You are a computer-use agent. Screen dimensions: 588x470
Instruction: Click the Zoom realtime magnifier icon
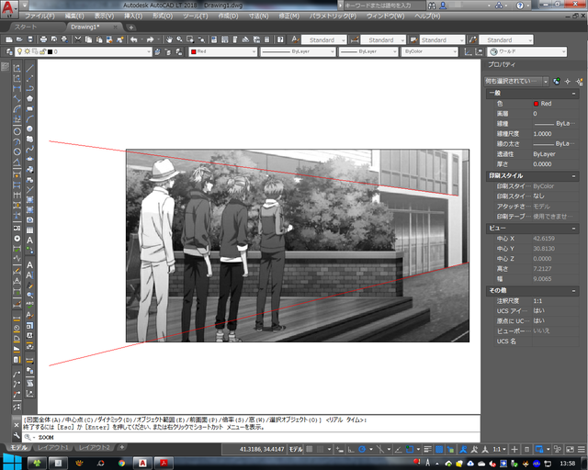click(x=180, y=39)
